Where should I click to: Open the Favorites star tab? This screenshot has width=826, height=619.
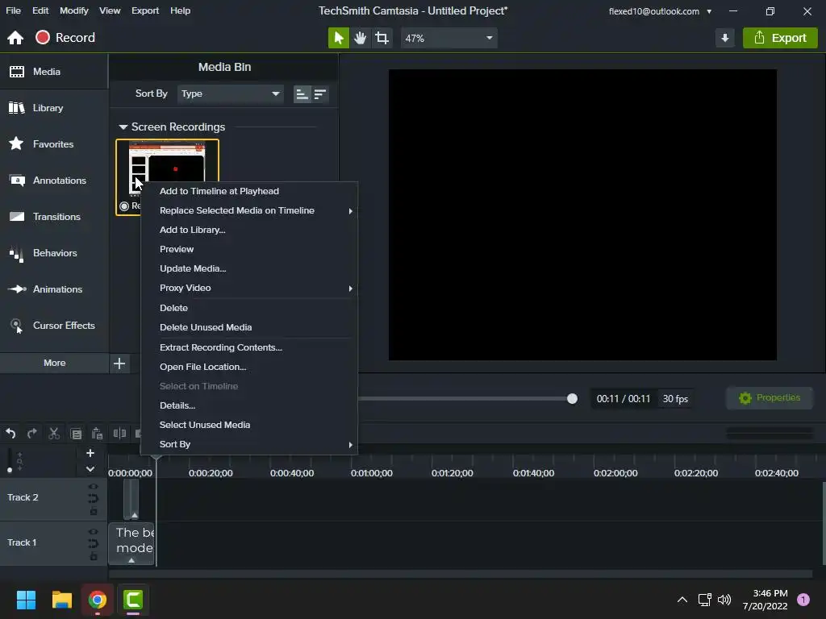click(x=54, y=143)
